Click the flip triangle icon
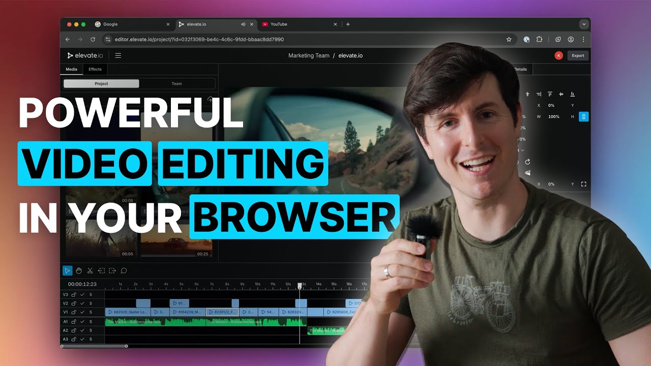Image resolution: width=651 pixels, height=366 pixels. coord(527,173)
